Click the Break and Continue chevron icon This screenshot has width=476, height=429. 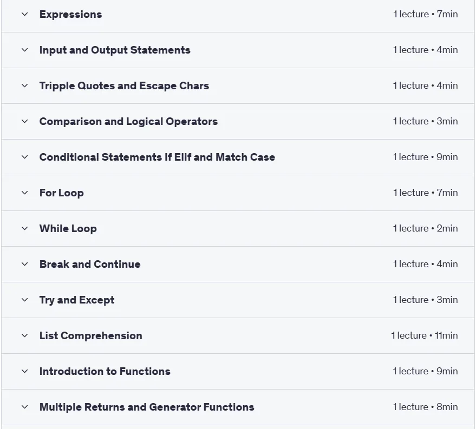click(x=25, y=265)
